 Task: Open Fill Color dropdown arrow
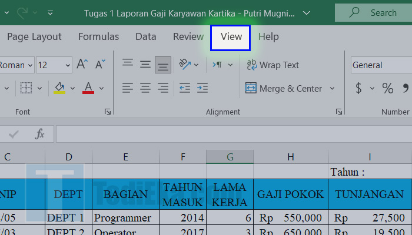click(72, 88)
